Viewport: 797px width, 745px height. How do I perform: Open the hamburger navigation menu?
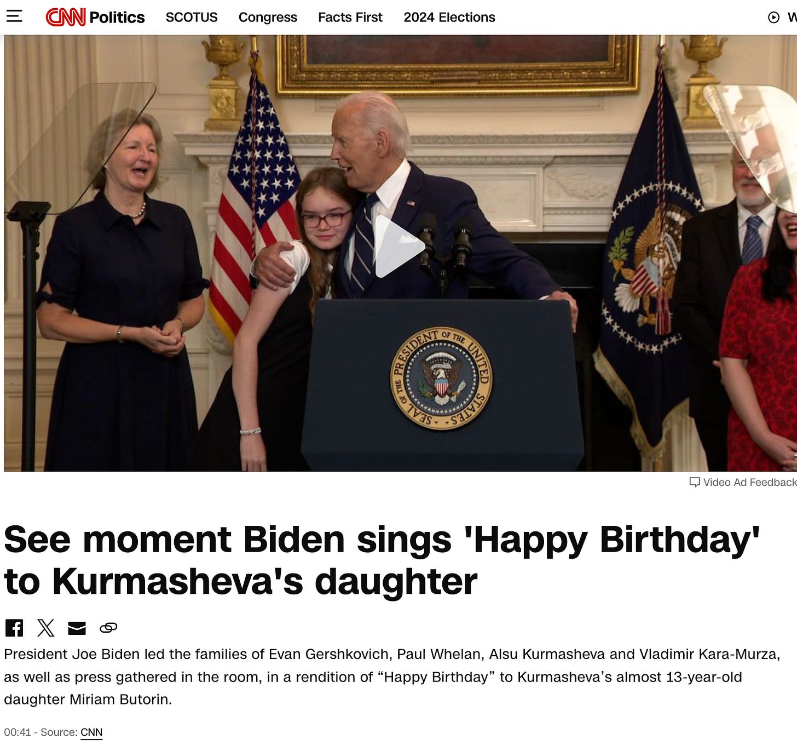pos(14,16)
